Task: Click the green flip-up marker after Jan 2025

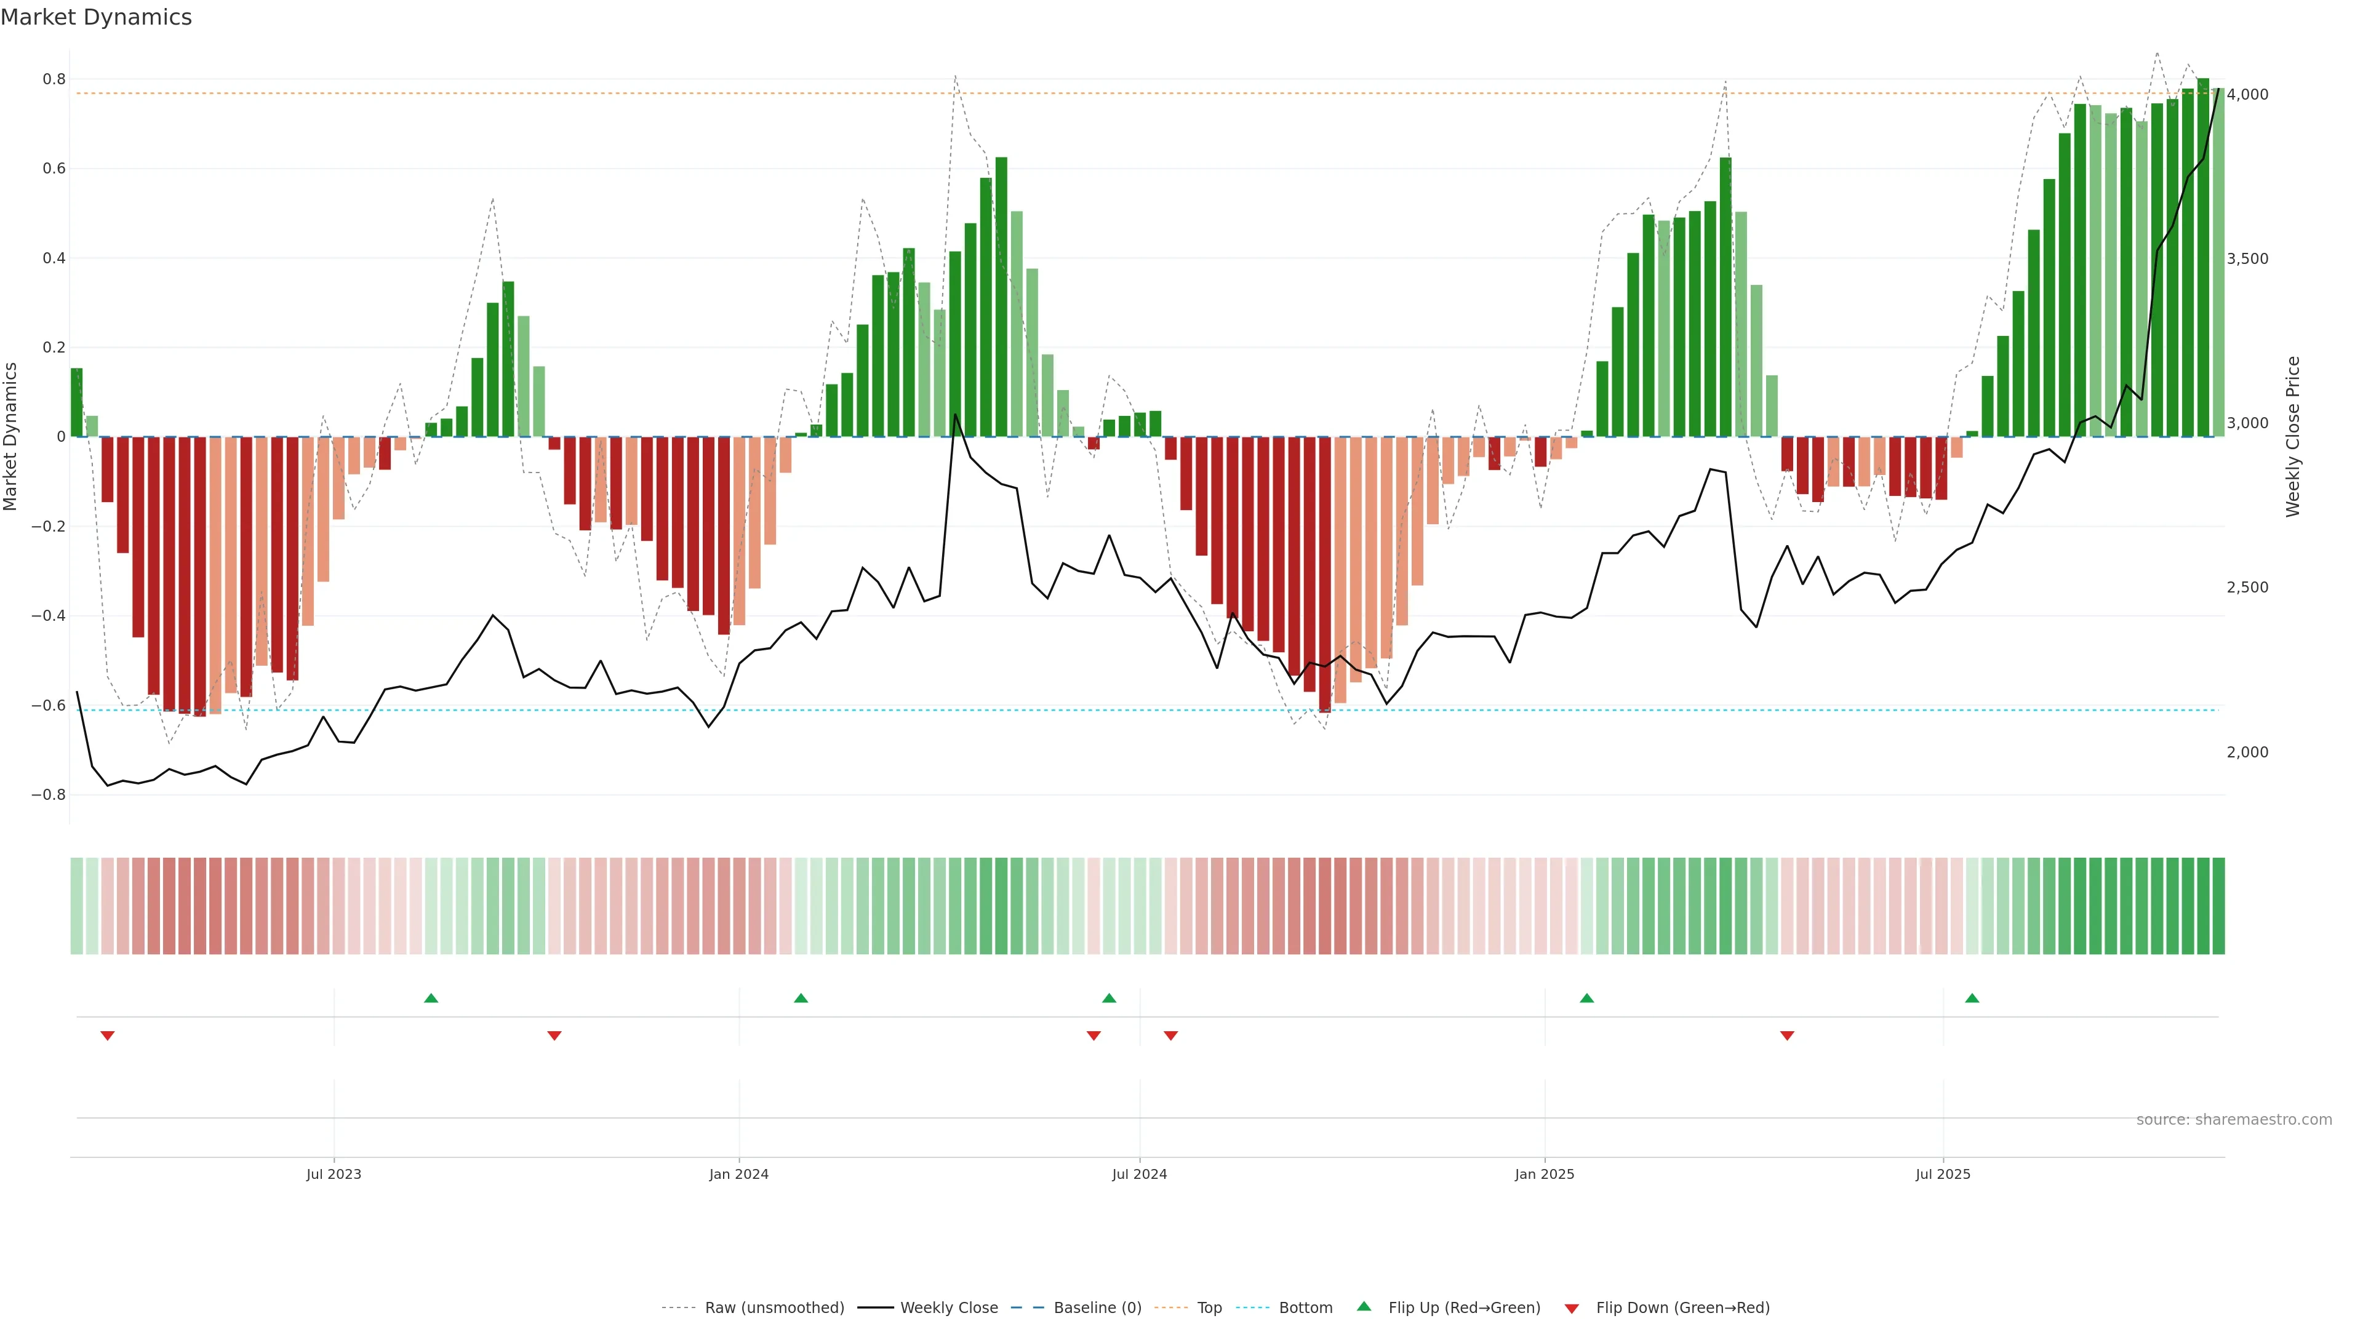Action: pos(1587,998)
